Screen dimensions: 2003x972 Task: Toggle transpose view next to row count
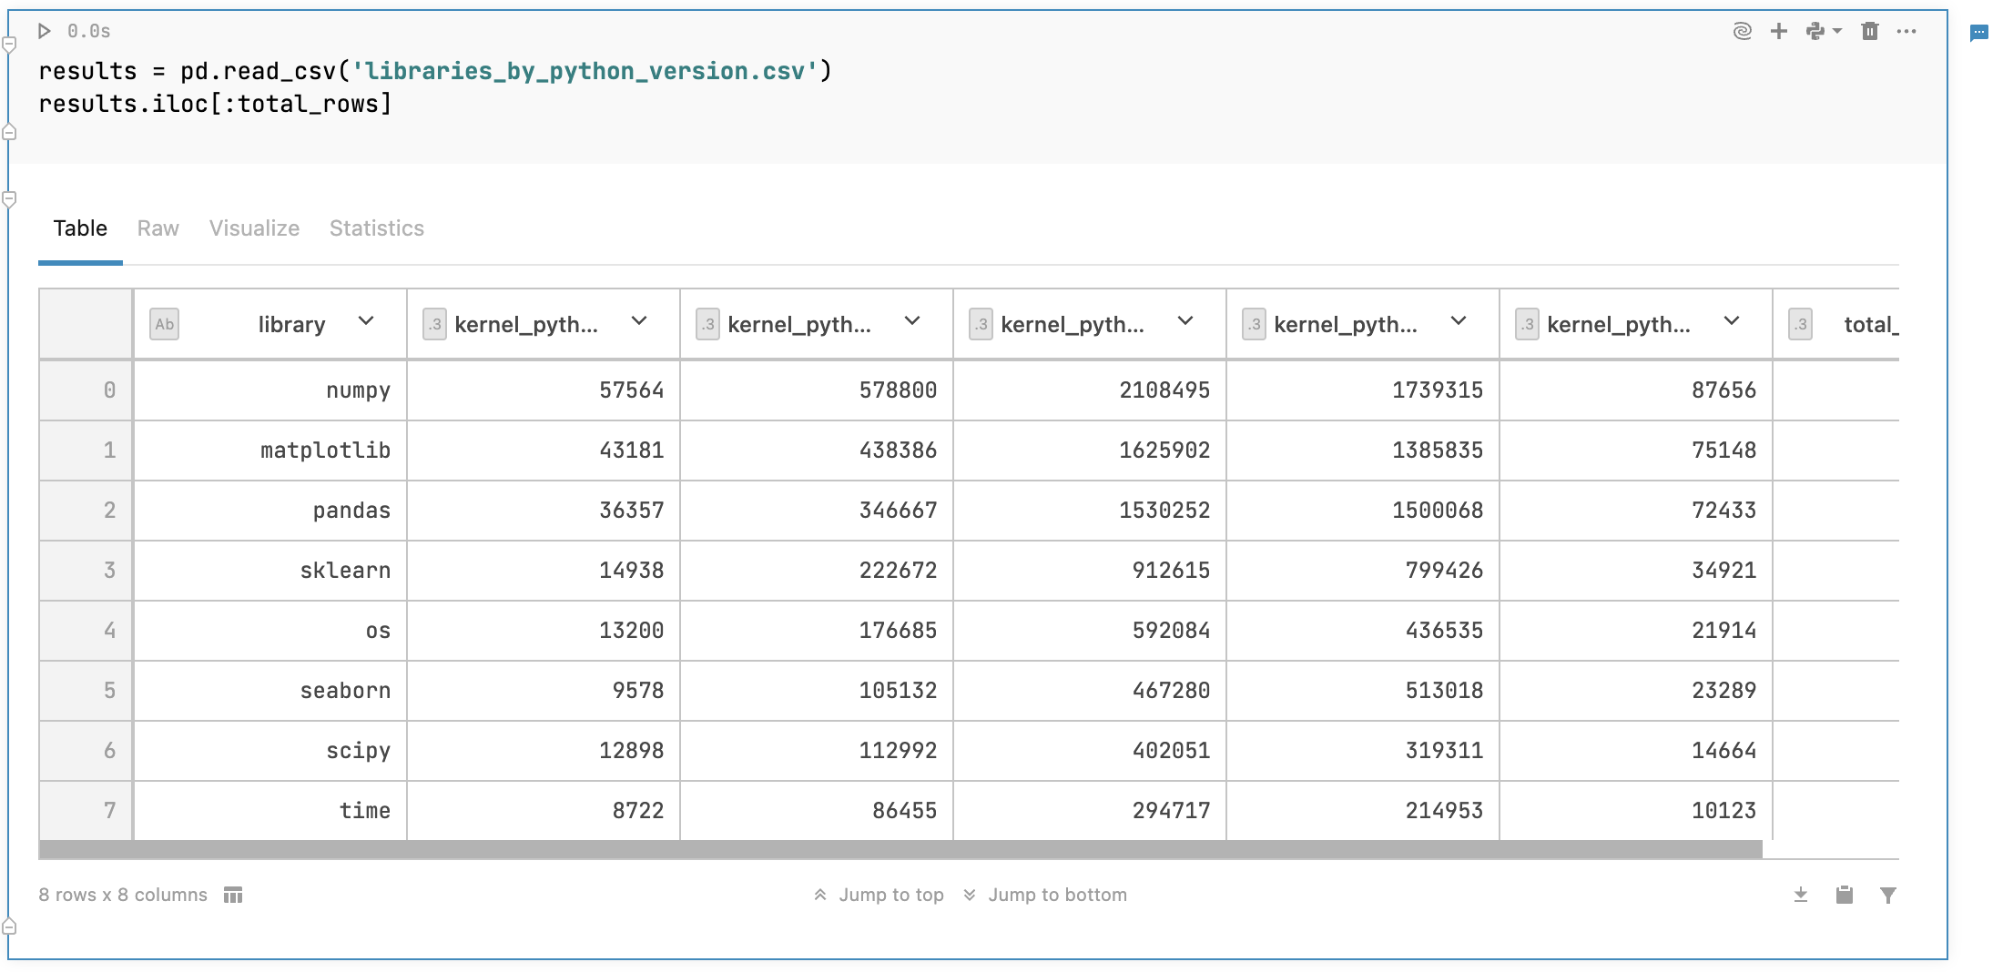point(233,895)
